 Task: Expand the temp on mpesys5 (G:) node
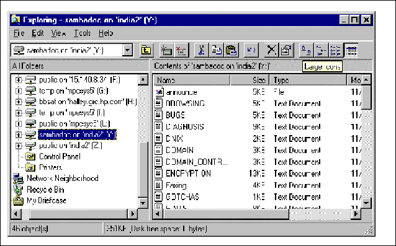(19, 90)
